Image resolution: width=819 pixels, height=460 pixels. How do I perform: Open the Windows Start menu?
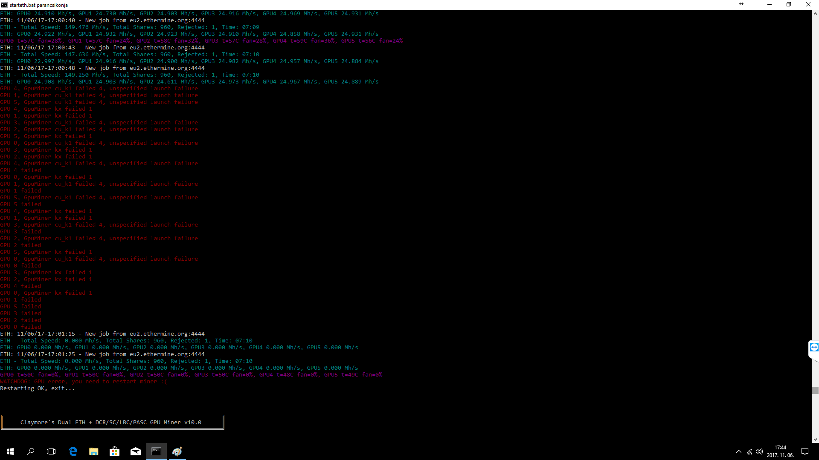(x=10, y=451)
